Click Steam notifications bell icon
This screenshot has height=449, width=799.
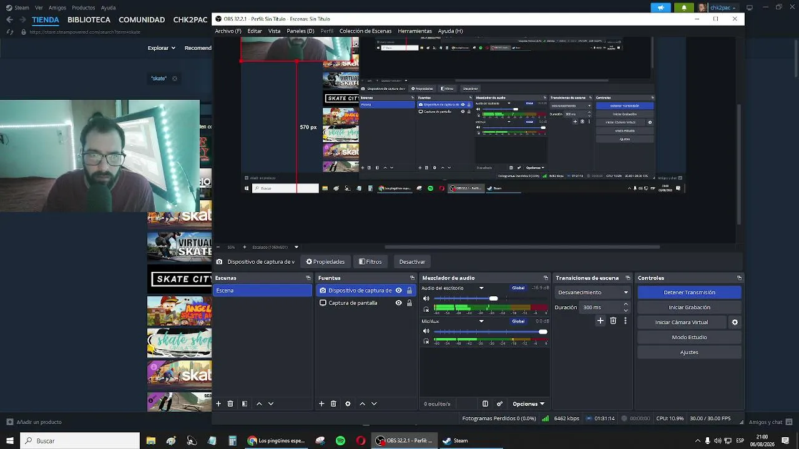tap(684, 7)
